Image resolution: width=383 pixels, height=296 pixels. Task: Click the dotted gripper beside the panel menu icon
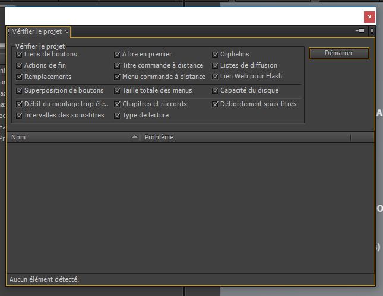pos(372,31)
